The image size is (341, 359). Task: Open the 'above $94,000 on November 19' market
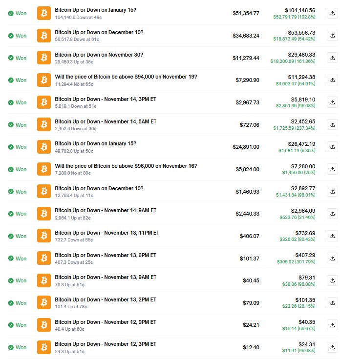tap(126, 77)
